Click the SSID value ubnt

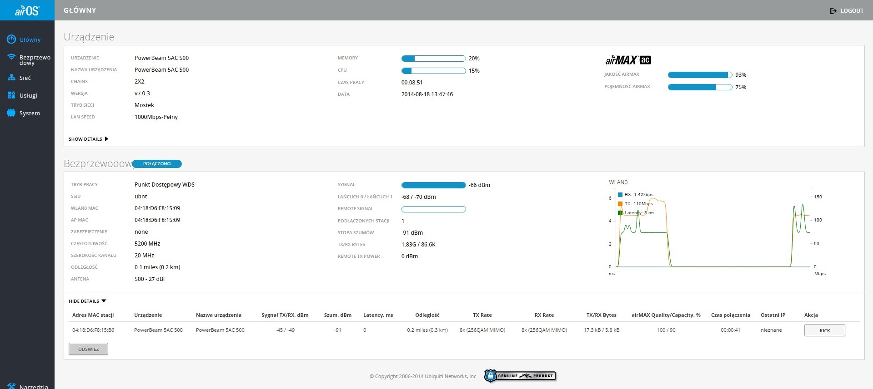tap(141, 197)
